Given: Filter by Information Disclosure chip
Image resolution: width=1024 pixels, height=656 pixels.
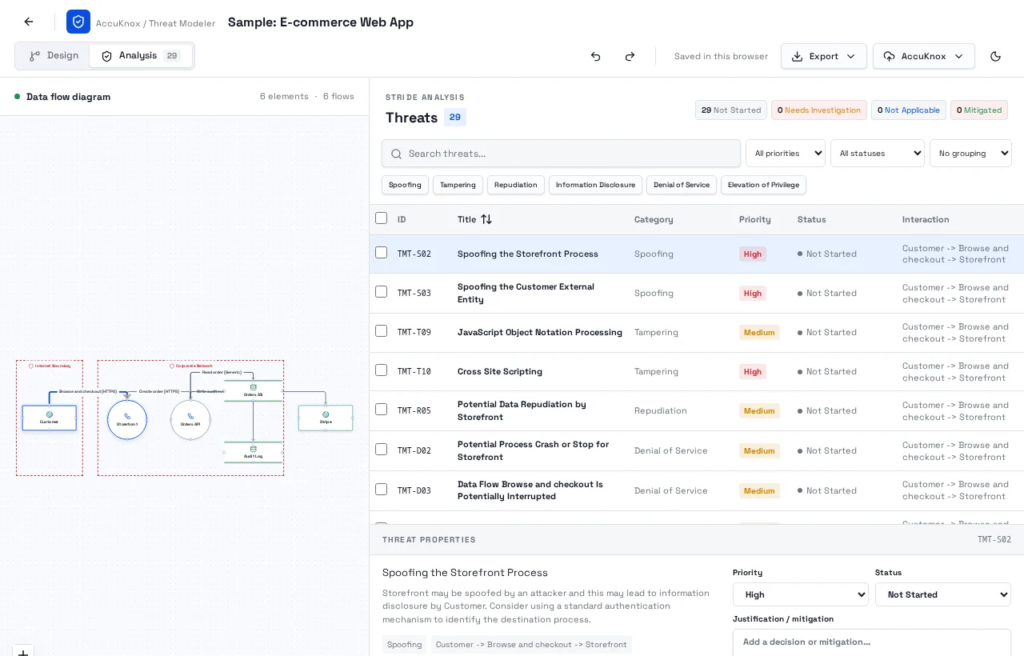Looking at the screenshot, I should click(x=595, y=185).
